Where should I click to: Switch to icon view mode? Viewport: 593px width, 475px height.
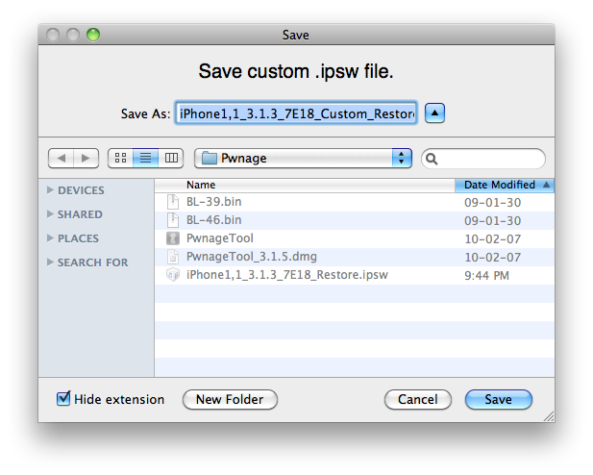click(x=119, y=158)
